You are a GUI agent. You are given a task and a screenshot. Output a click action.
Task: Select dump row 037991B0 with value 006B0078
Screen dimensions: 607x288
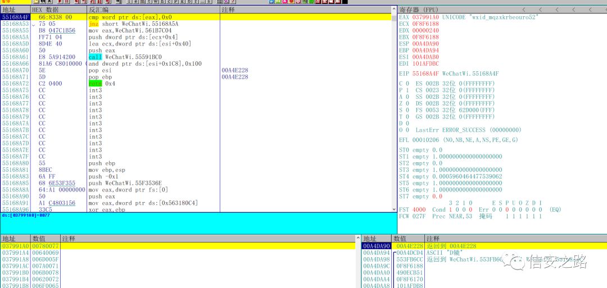(178, 272)
